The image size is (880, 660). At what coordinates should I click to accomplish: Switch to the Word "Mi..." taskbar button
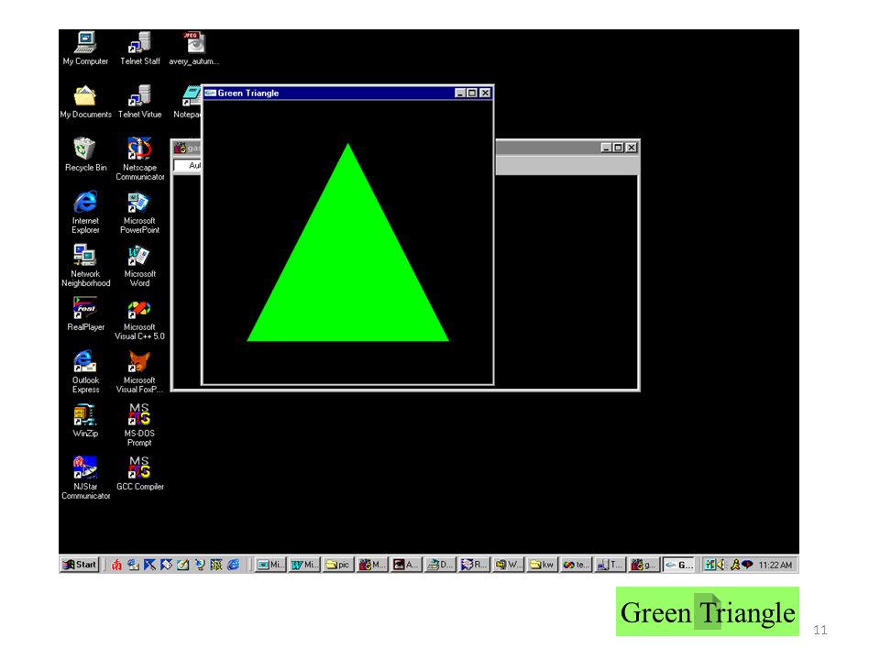coord(304,565)
